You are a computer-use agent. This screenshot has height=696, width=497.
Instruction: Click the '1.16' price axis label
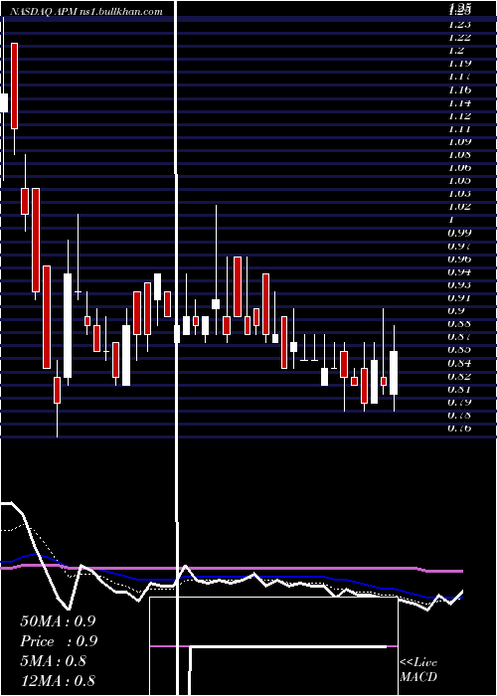(x=459, y=89)
